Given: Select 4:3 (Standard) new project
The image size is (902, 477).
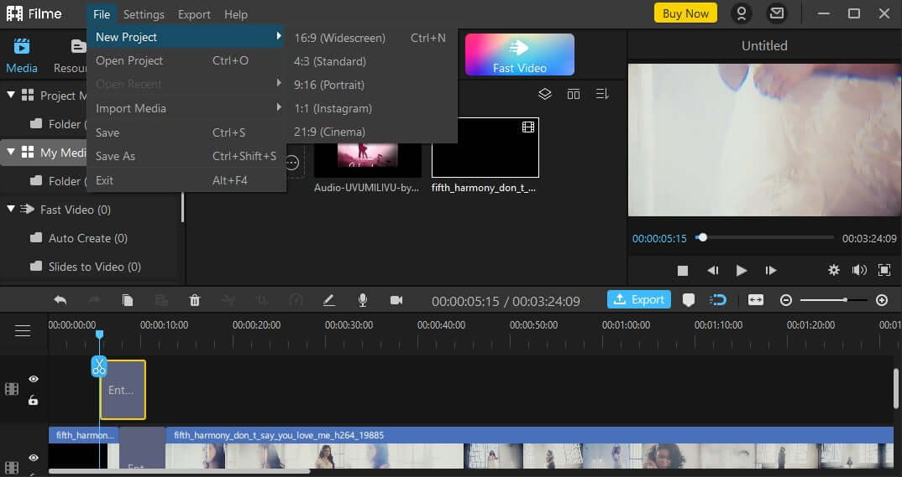Looking at the screenshot, I should point(371,61).
